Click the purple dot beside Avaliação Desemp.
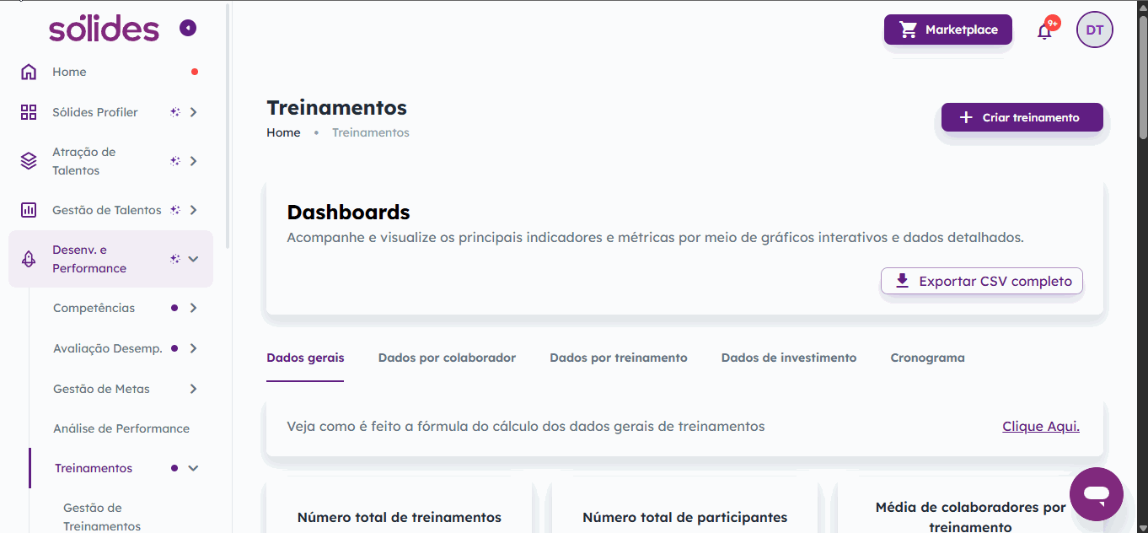 pos(174,348)
